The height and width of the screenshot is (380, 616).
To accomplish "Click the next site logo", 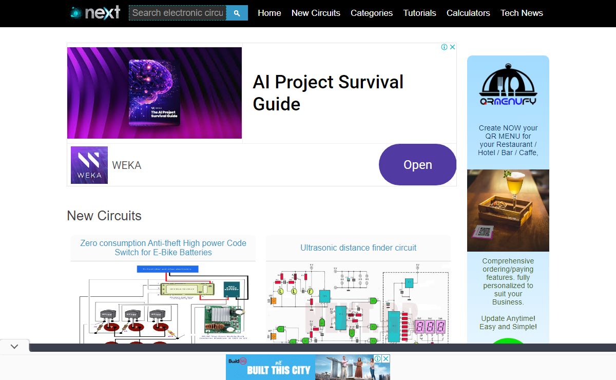I will click(95, 13).
